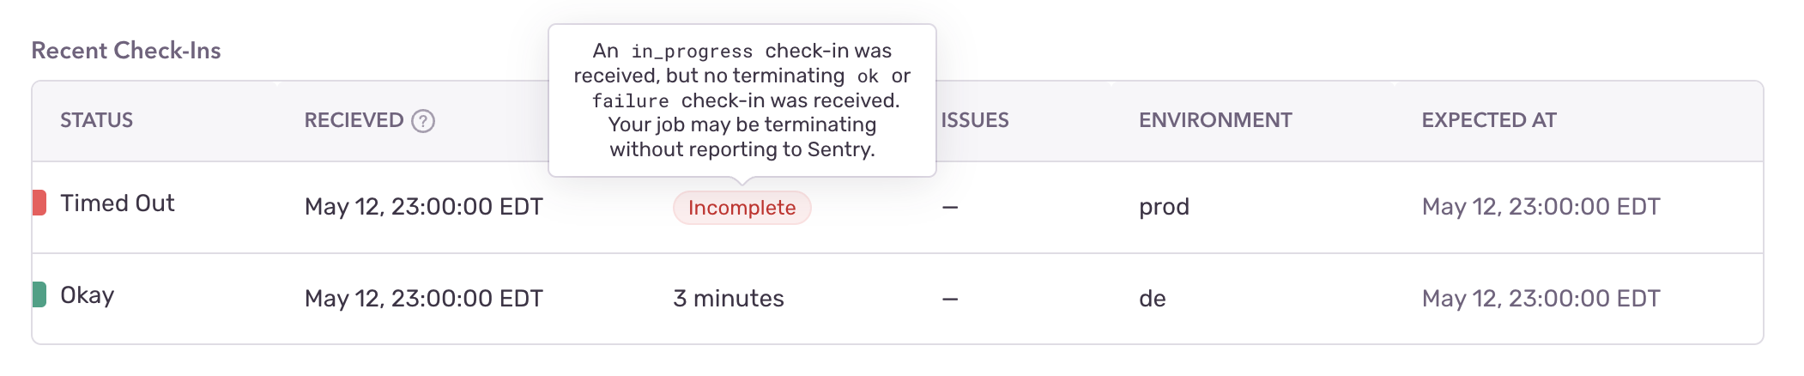Click expected-at time in Okay row
Screen dimensions: 1804x376
(1541, 299)
